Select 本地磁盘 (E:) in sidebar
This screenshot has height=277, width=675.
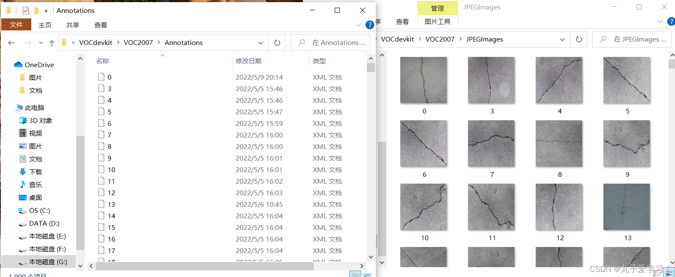click(42, 236)
